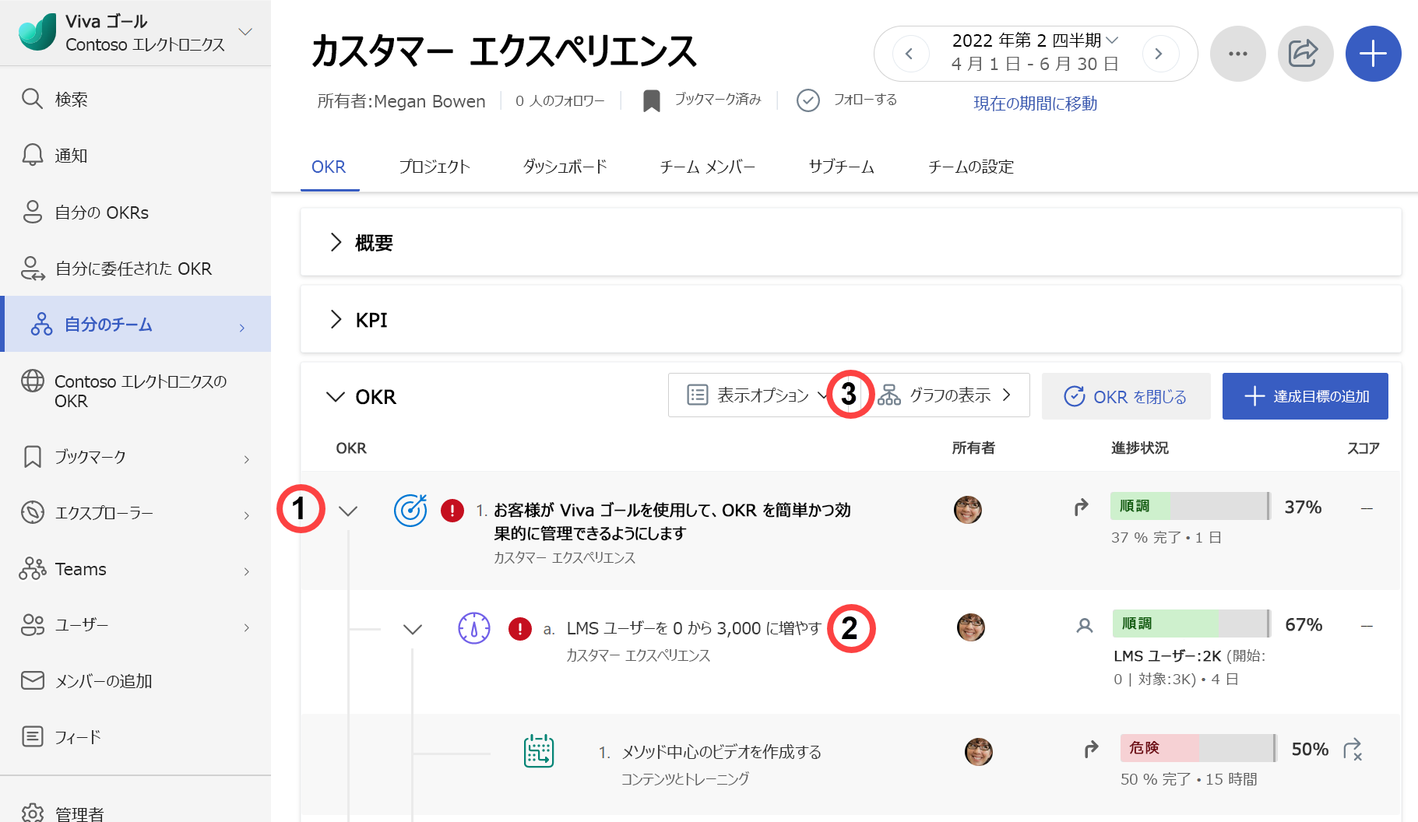
Task: Click the Viva Goals logo icon
Action: tap(37, 32)
